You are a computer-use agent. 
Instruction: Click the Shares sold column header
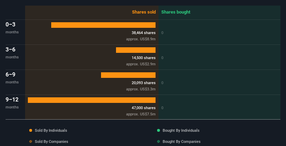click(144, 12)
